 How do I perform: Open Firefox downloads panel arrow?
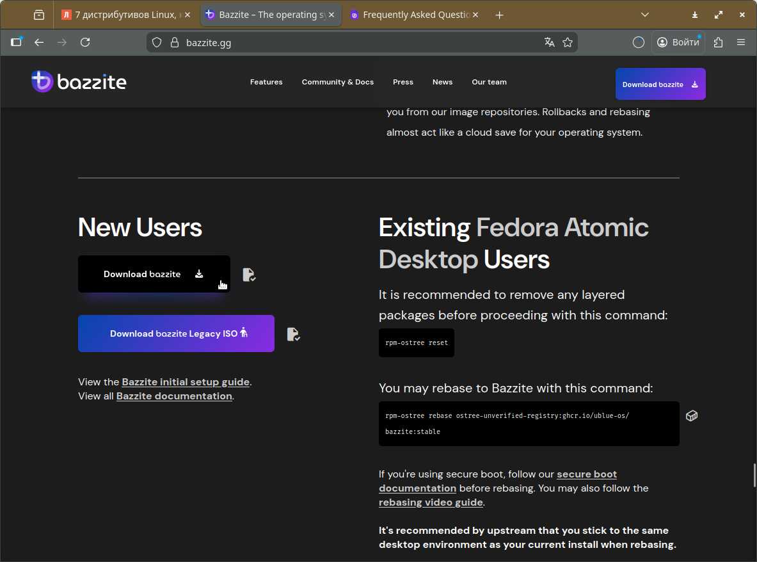click(695, 15)
